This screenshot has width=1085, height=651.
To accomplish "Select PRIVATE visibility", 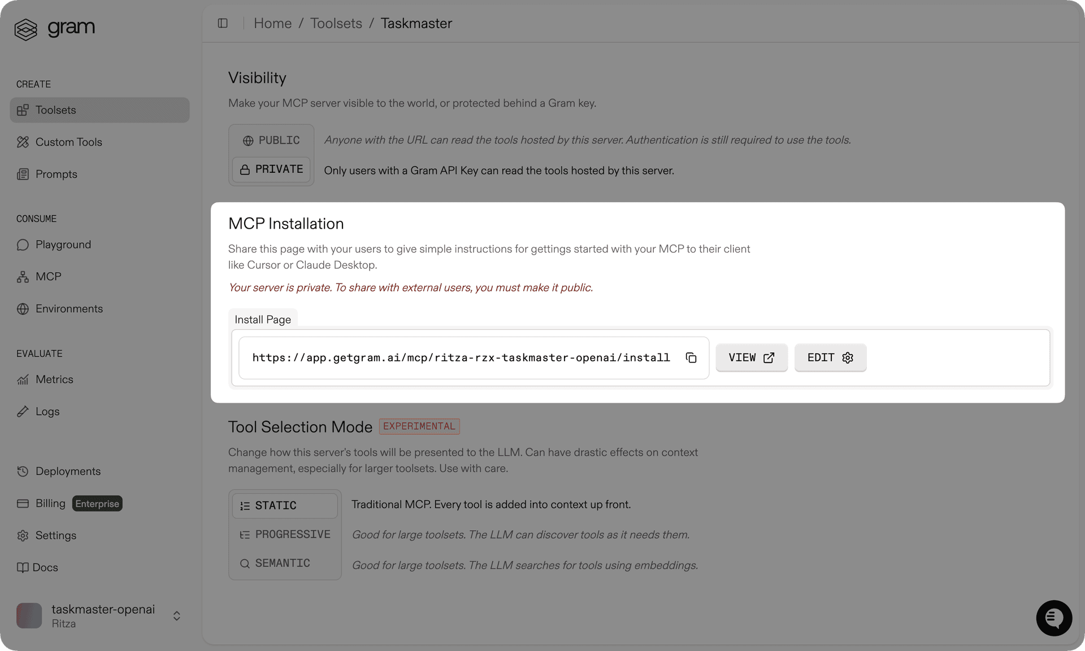I will pyautogui.click(x=271, y=169).
